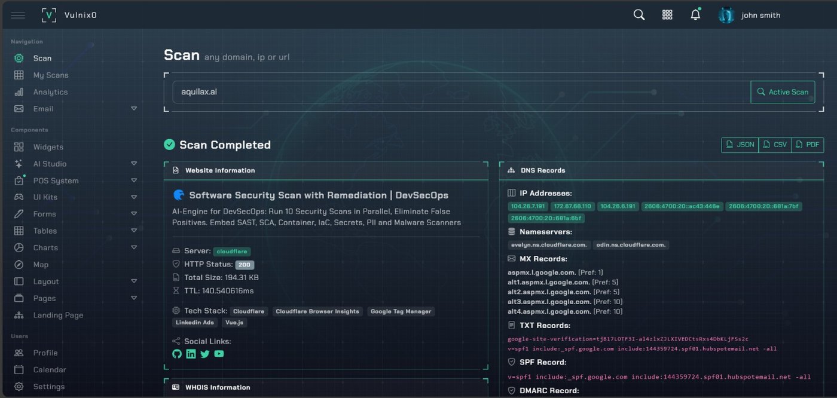Click the Tables grid icon
The width and height of the screenshot is (837, 398).
click(19, 230)
